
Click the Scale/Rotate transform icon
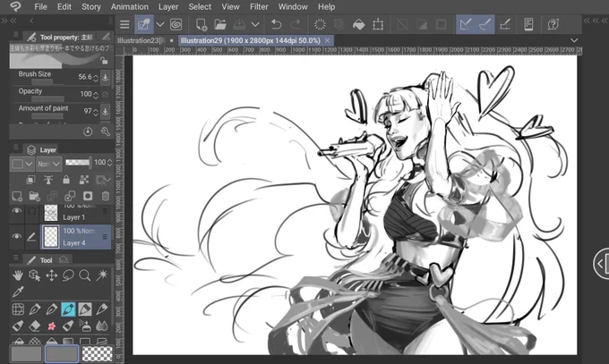pos(378,24)
